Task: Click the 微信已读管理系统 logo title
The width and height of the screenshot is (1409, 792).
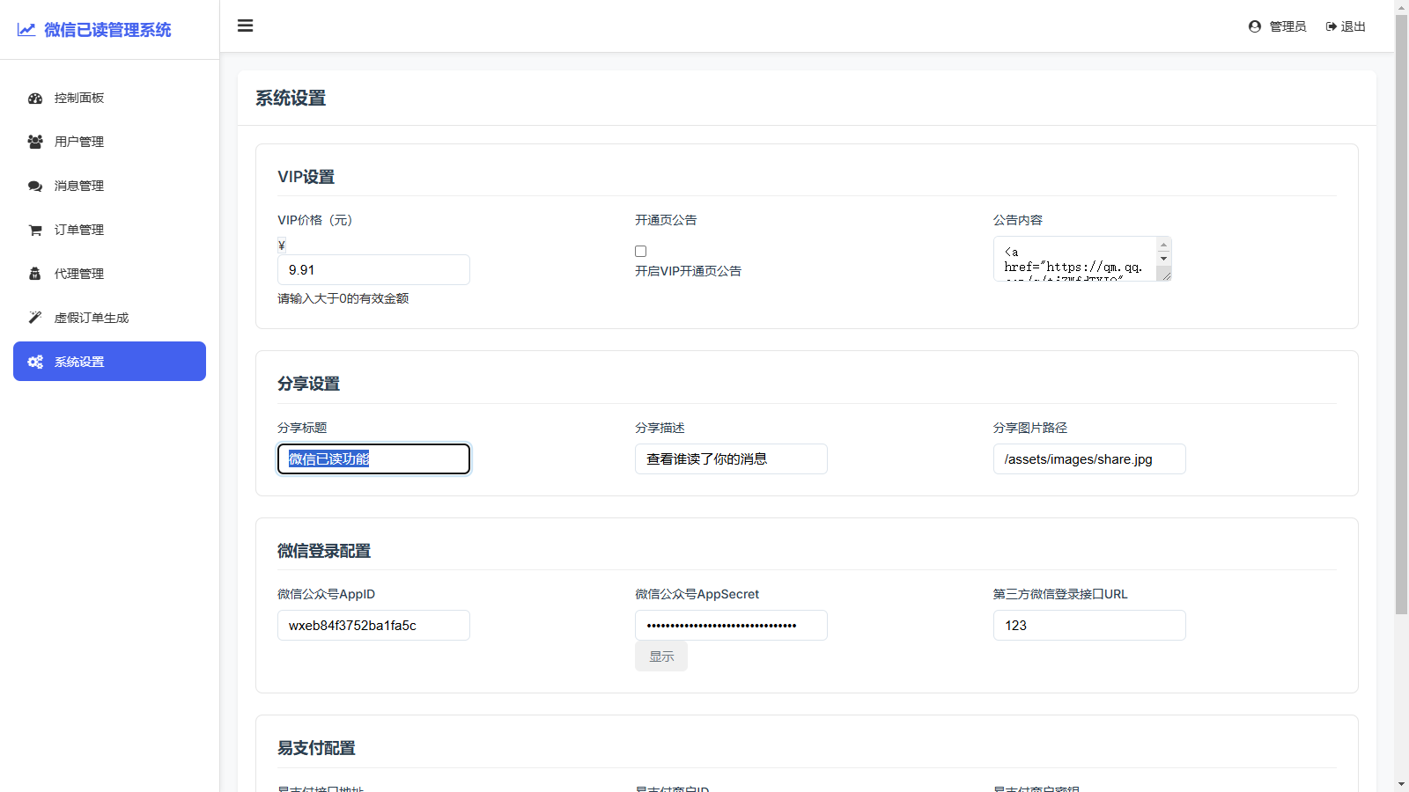Action: 107,30
